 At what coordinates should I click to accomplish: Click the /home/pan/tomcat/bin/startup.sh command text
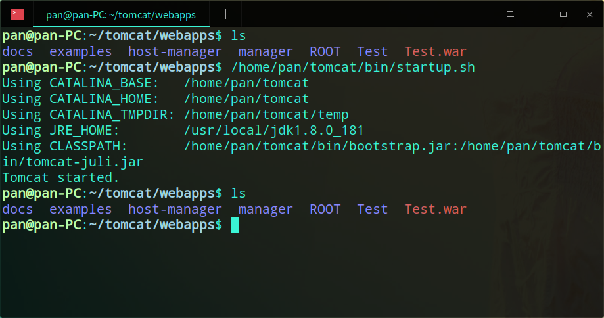coord(353,68)
